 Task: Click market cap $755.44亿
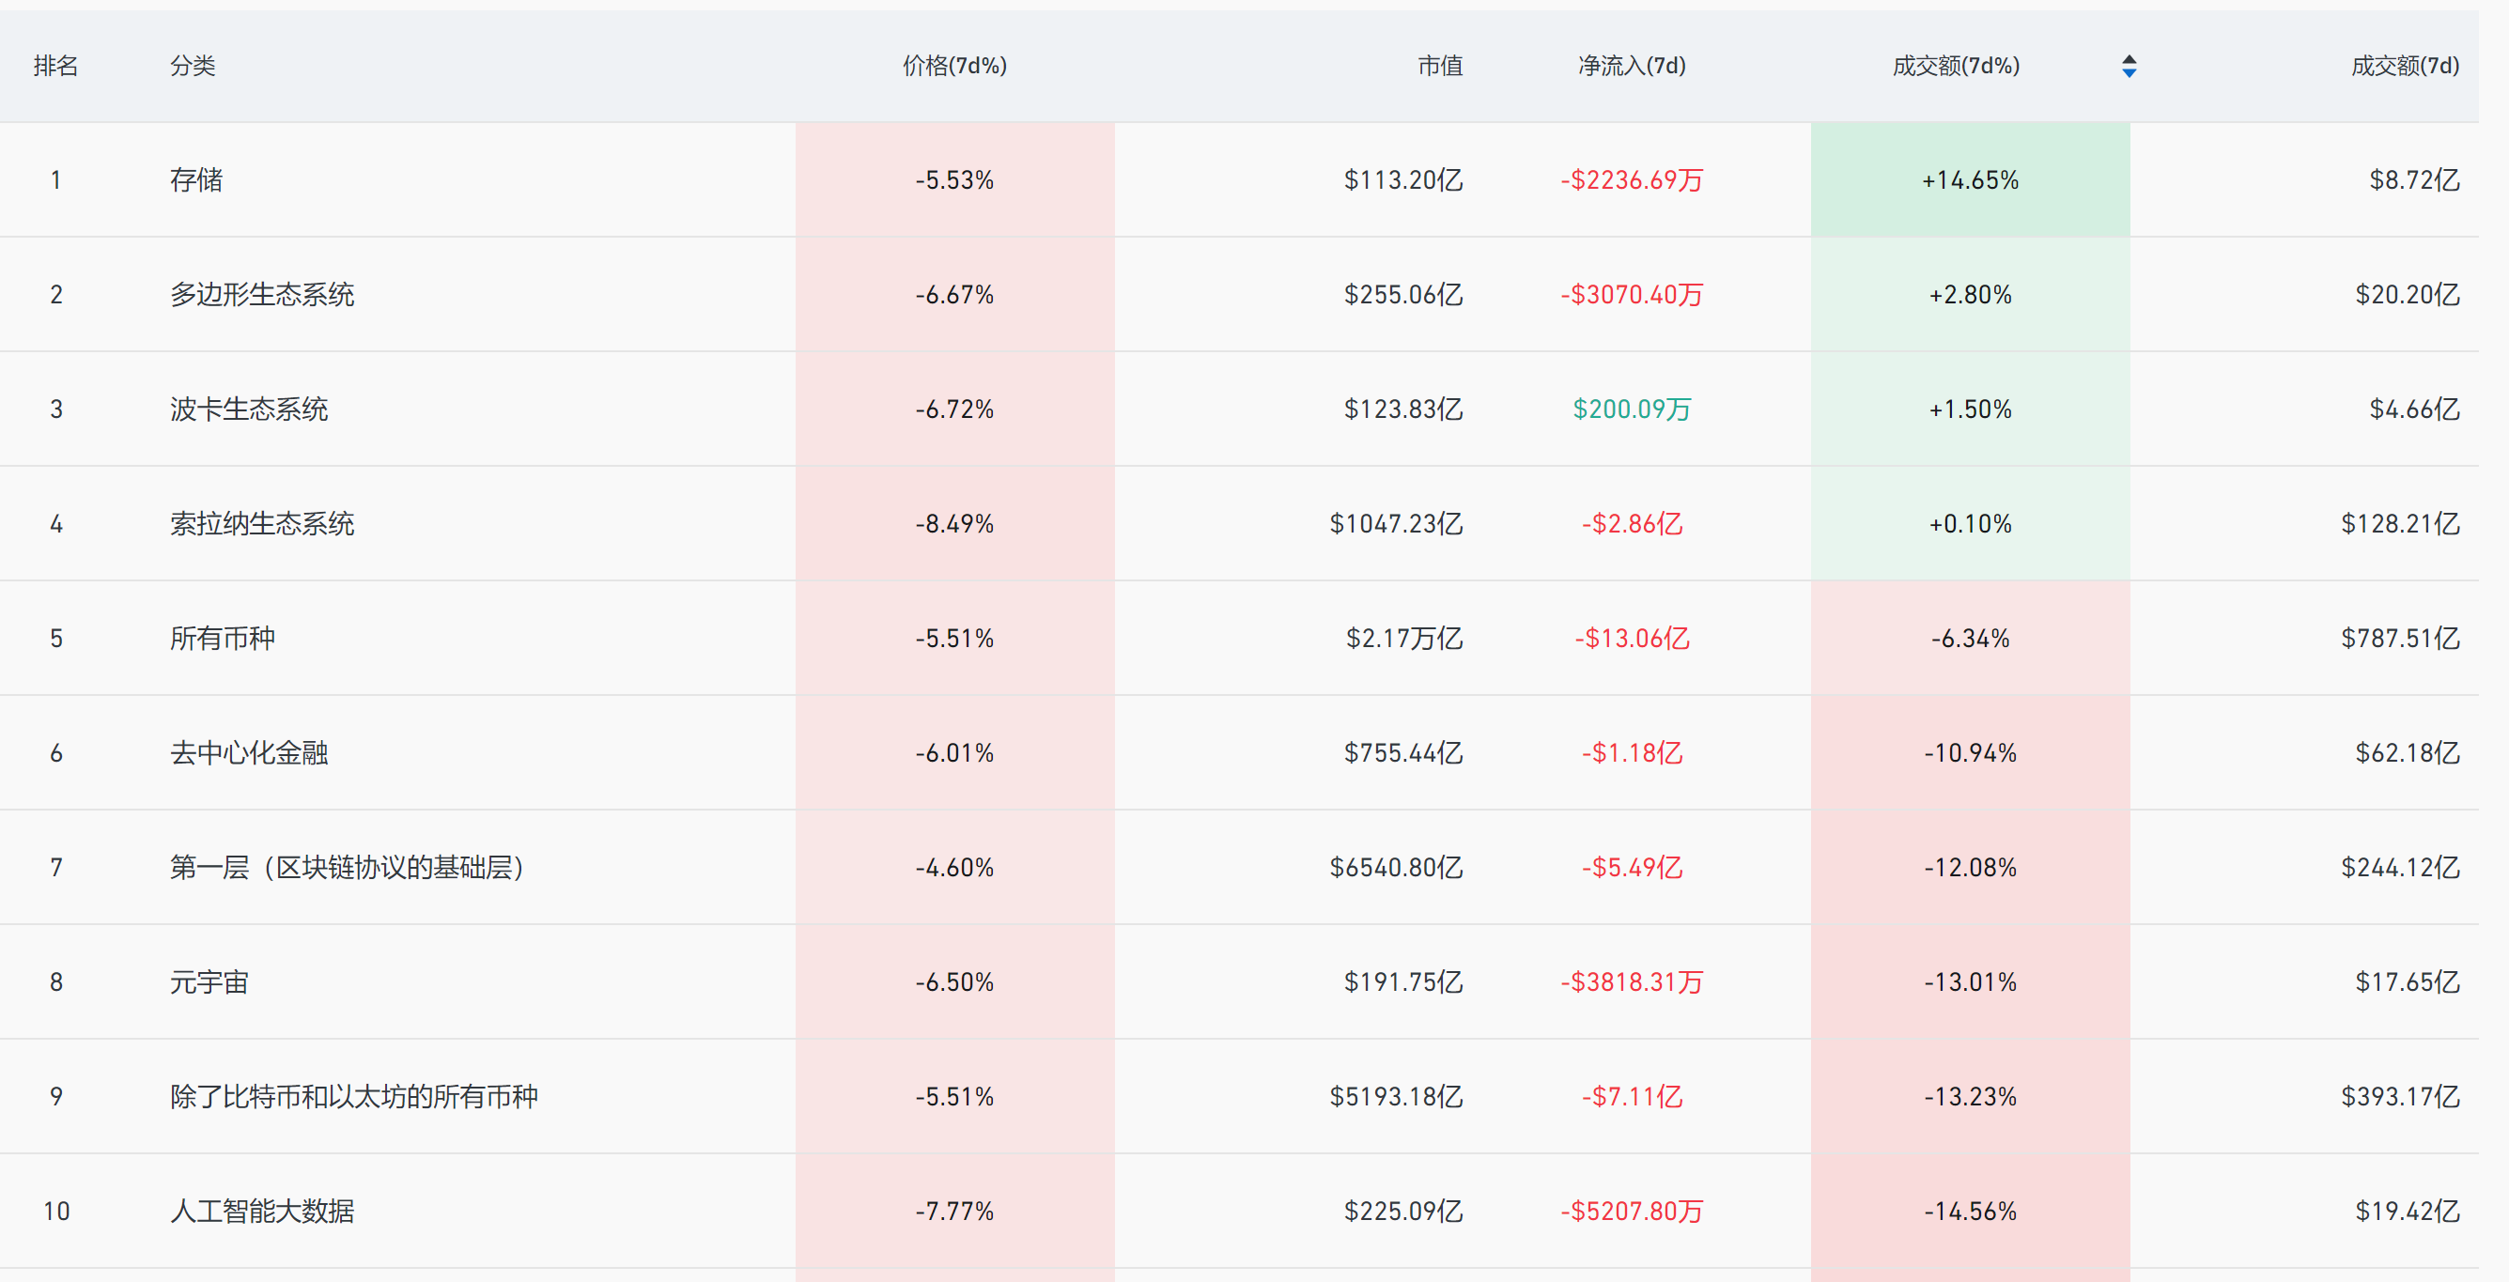(1403, 753)
